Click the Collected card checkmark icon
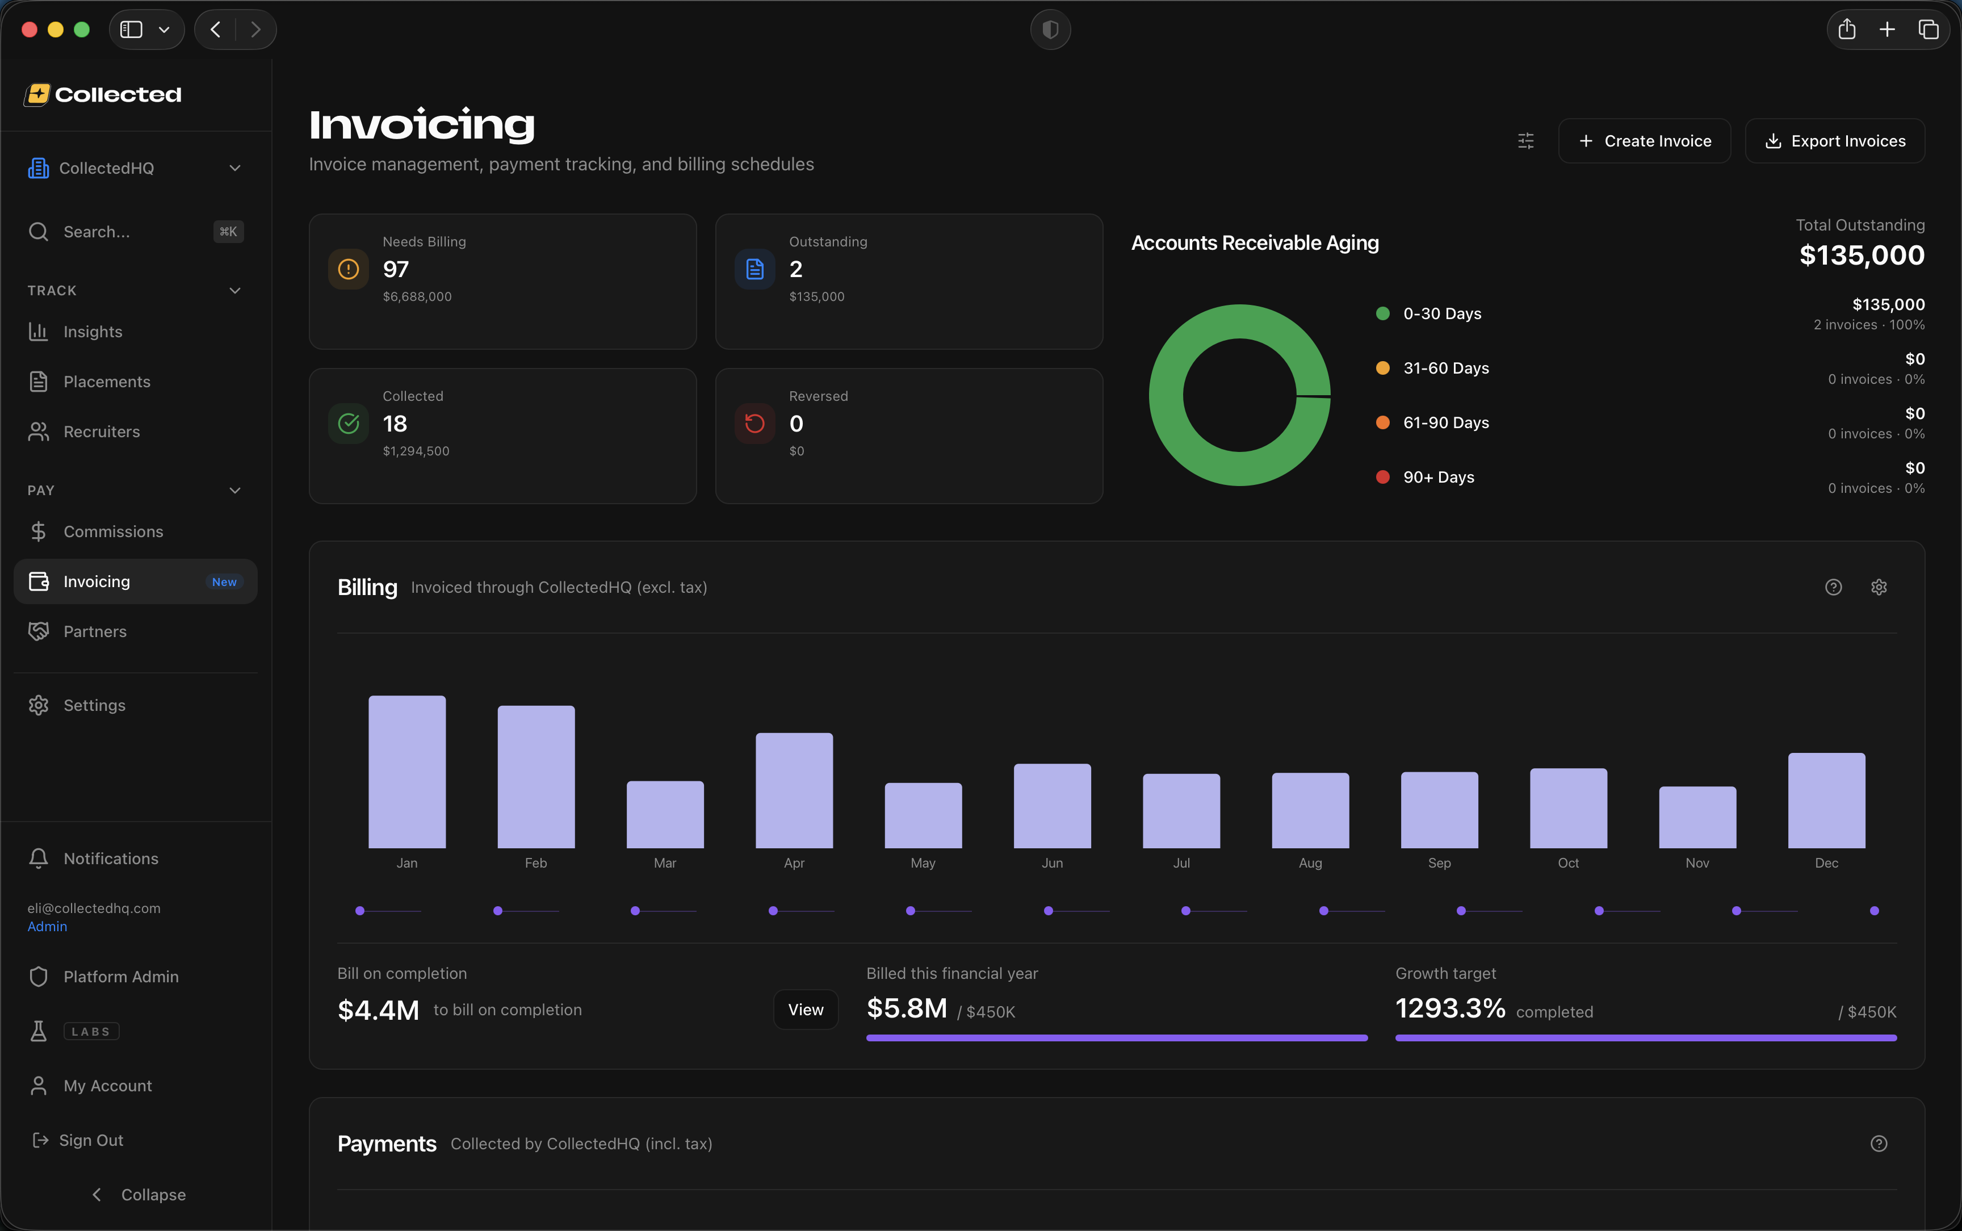 tap(349, 424)
